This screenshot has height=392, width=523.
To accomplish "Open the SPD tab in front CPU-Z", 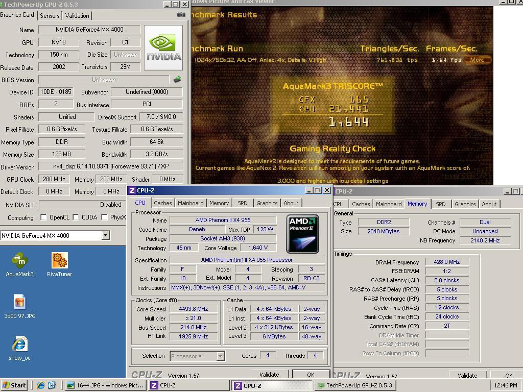I will 243,203.
